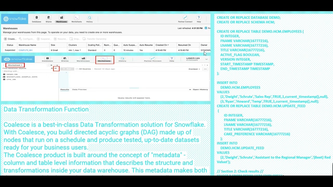Open Warehouses in the lower worksheet window navigation
The height and width of the screenshot is (187, 333).
tap(83, 59)
